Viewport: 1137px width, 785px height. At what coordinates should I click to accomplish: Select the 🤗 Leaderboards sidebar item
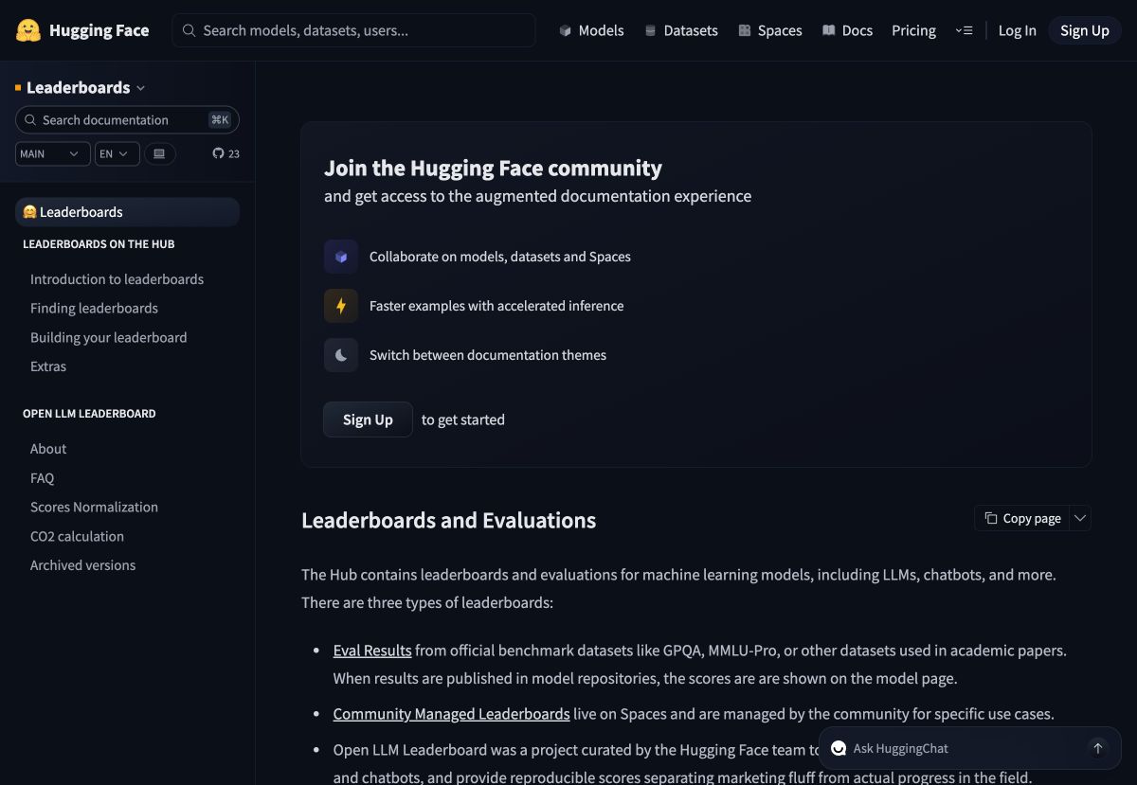(x=127, y=212)
